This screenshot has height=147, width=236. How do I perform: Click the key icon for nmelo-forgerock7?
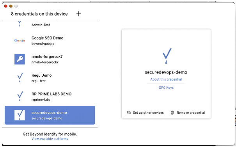(x=20, y=59)
